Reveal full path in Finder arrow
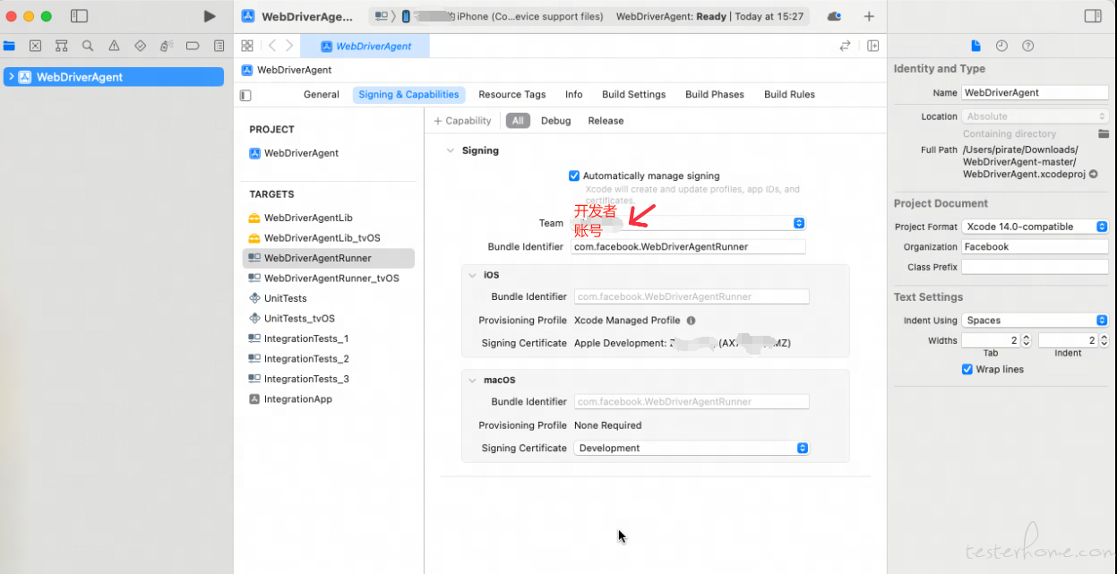The width and height of the screenshot is (1117, 574). point(1094,175)
